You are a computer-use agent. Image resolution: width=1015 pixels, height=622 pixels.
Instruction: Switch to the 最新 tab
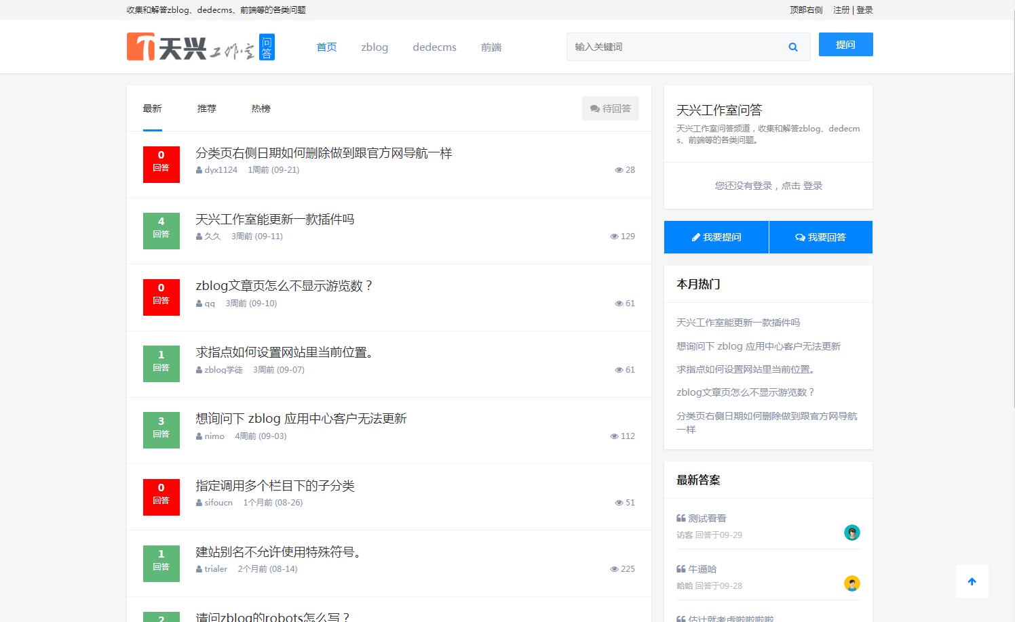(x=152, y=108)
